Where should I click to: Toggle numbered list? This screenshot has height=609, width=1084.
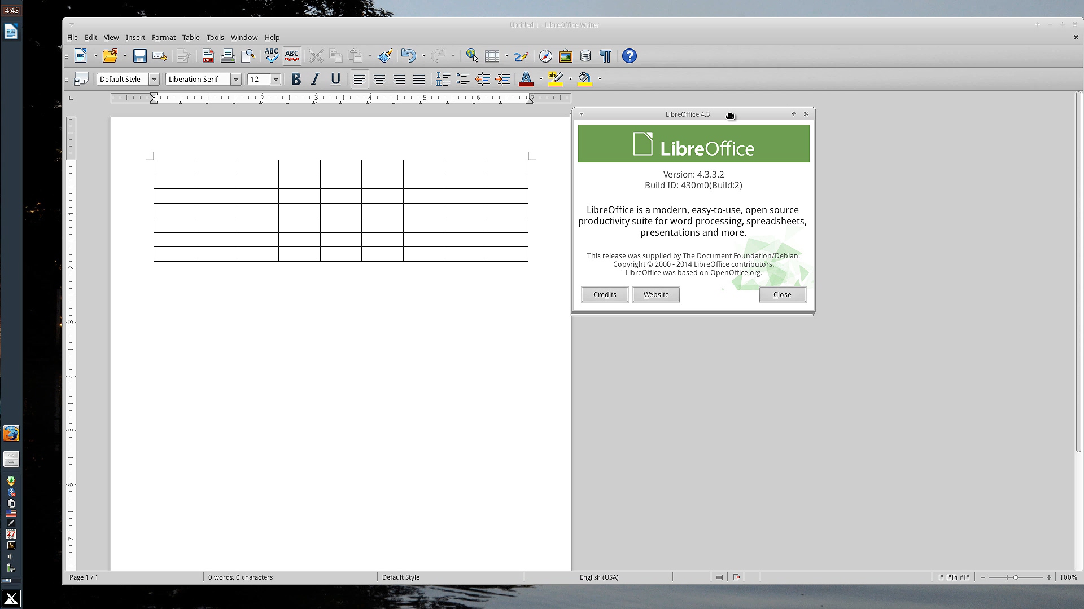click(443, 79)
